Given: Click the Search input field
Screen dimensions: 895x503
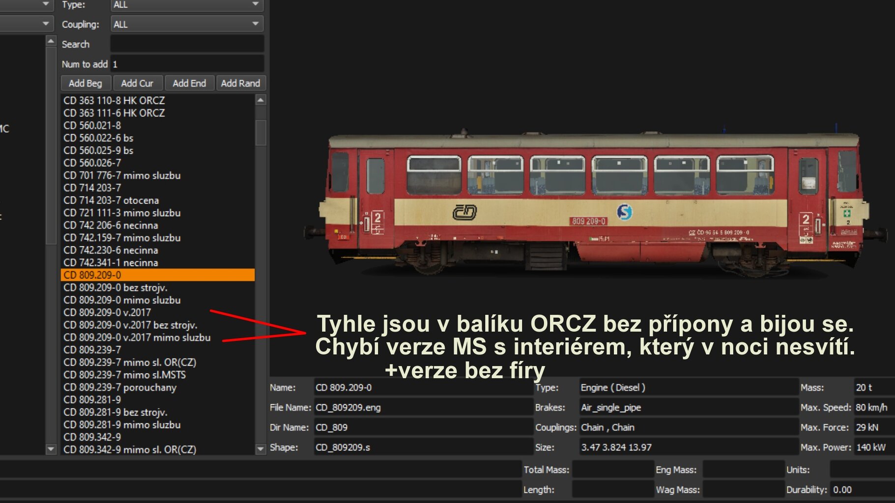Looking at the screenshot, I should coord(187,44).
